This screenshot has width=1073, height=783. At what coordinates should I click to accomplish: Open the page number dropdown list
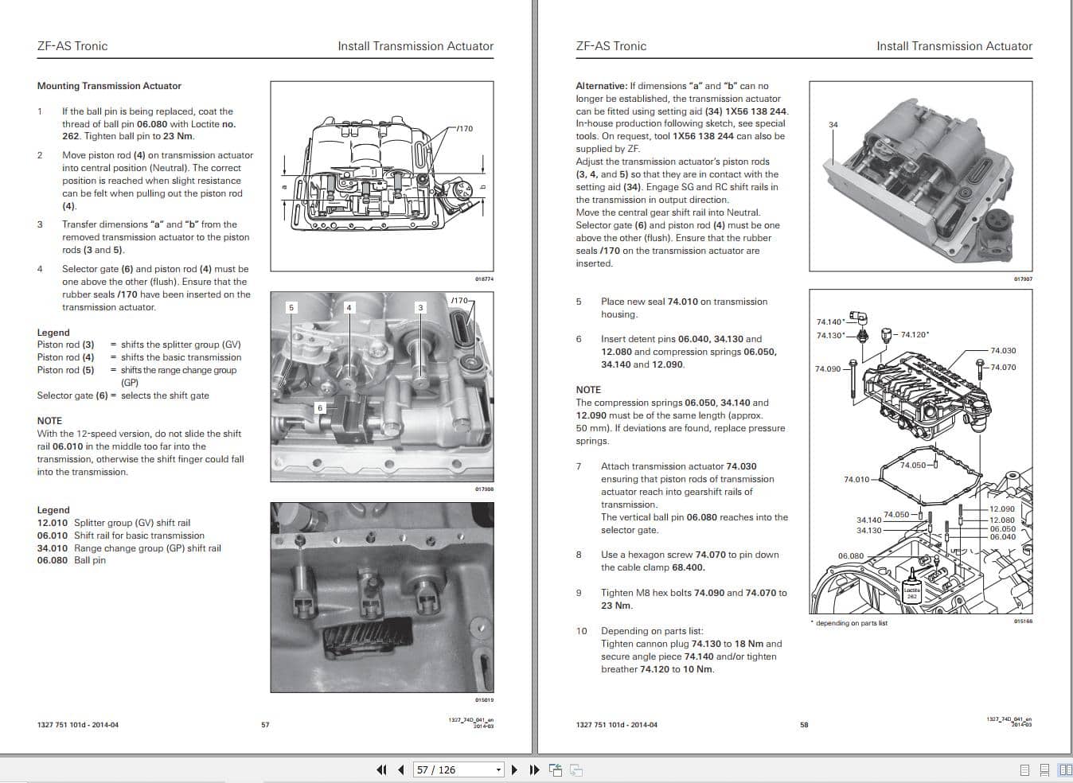click(499, 770)
